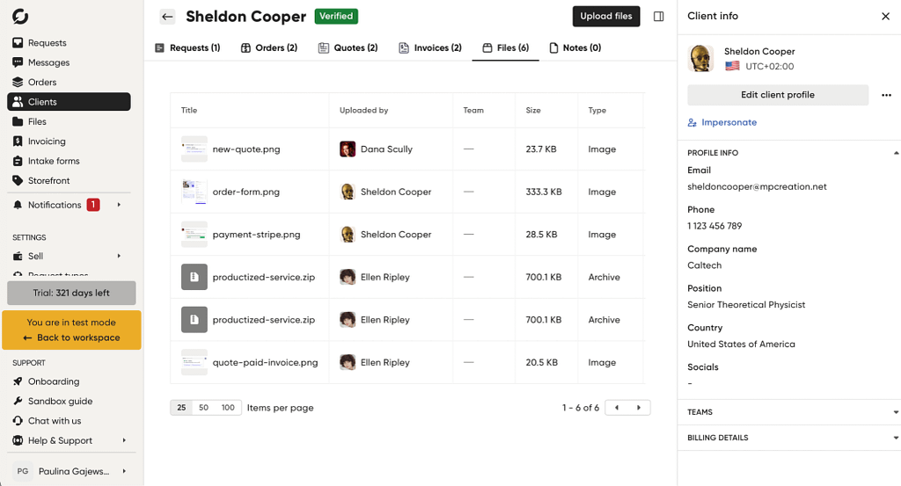The height and width of the screenshot is (486, 901).
Task: Click phone number 1 123 456 789
Action: click(714, 226)
